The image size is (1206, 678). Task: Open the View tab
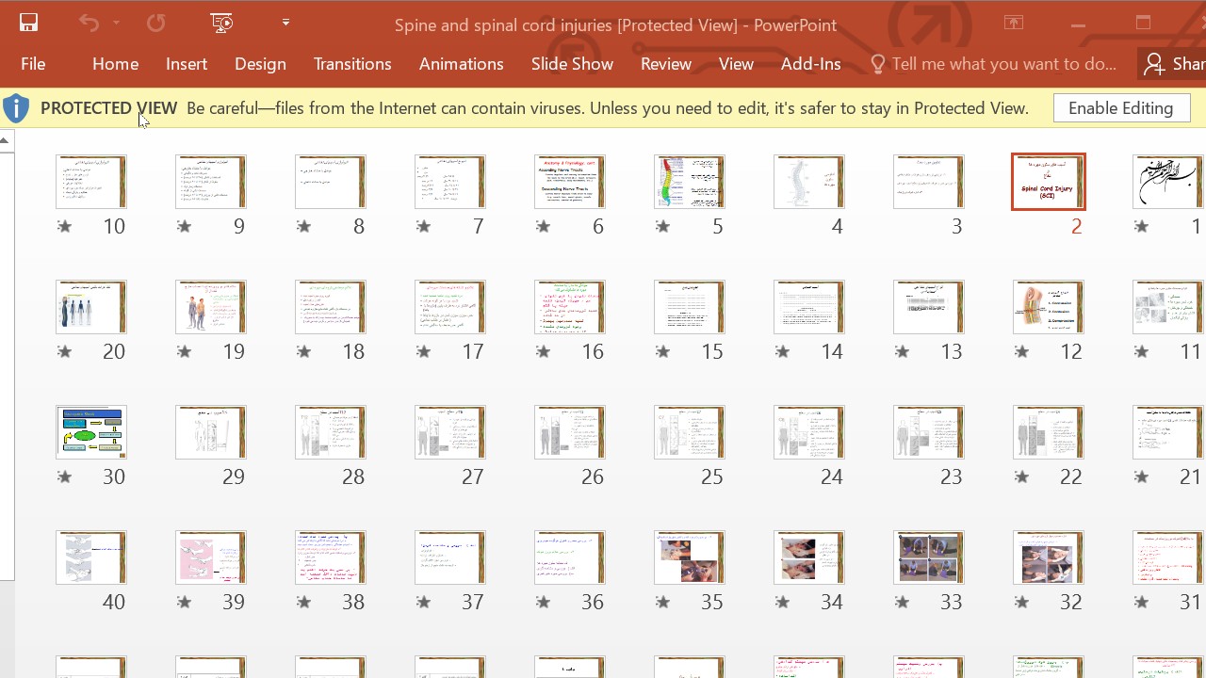pos(736,64)
